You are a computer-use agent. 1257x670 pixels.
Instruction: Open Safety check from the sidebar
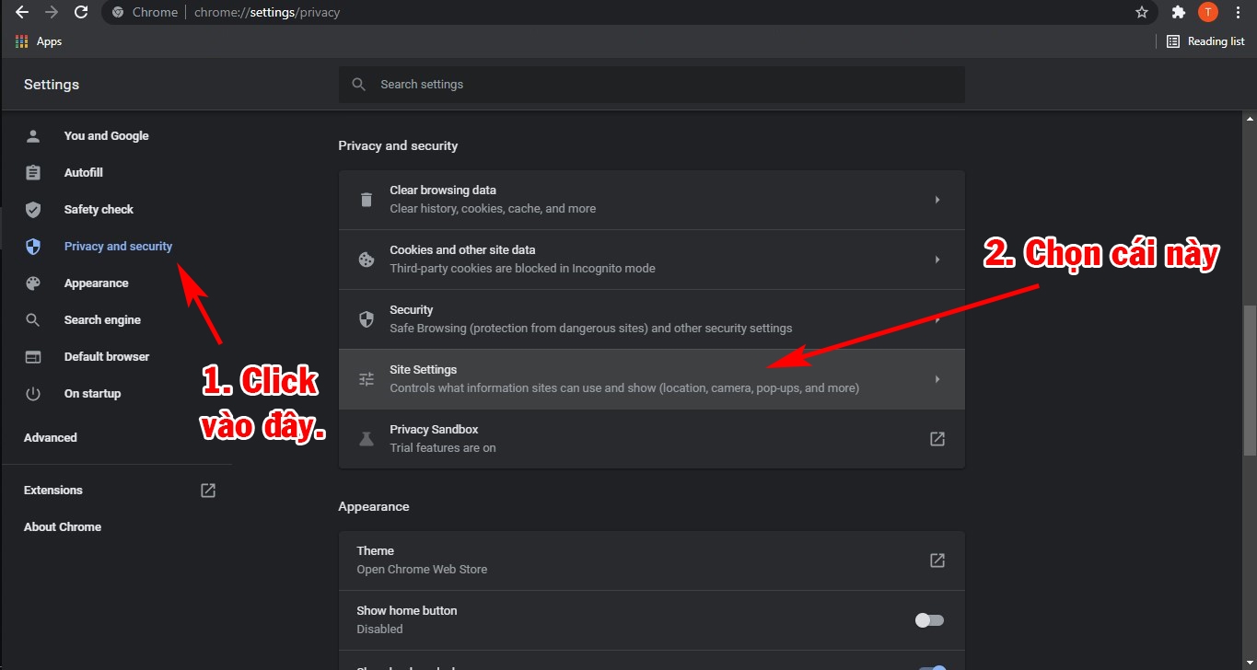click(x=99, y=210)
